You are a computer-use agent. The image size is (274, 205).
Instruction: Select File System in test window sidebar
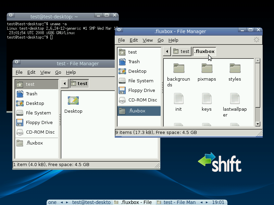38,113
